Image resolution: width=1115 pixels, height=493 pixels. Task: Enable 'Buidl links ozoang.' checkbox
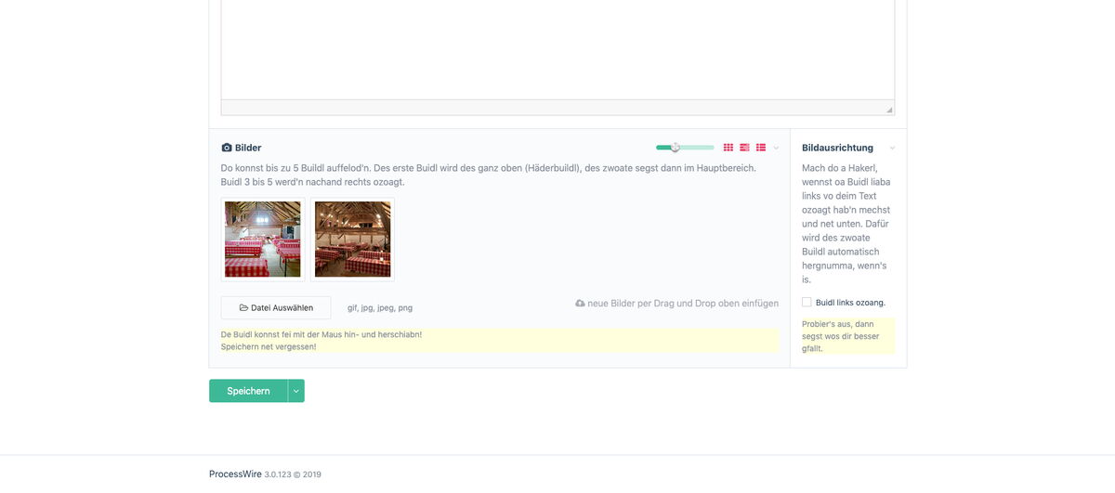pos(807,302)
